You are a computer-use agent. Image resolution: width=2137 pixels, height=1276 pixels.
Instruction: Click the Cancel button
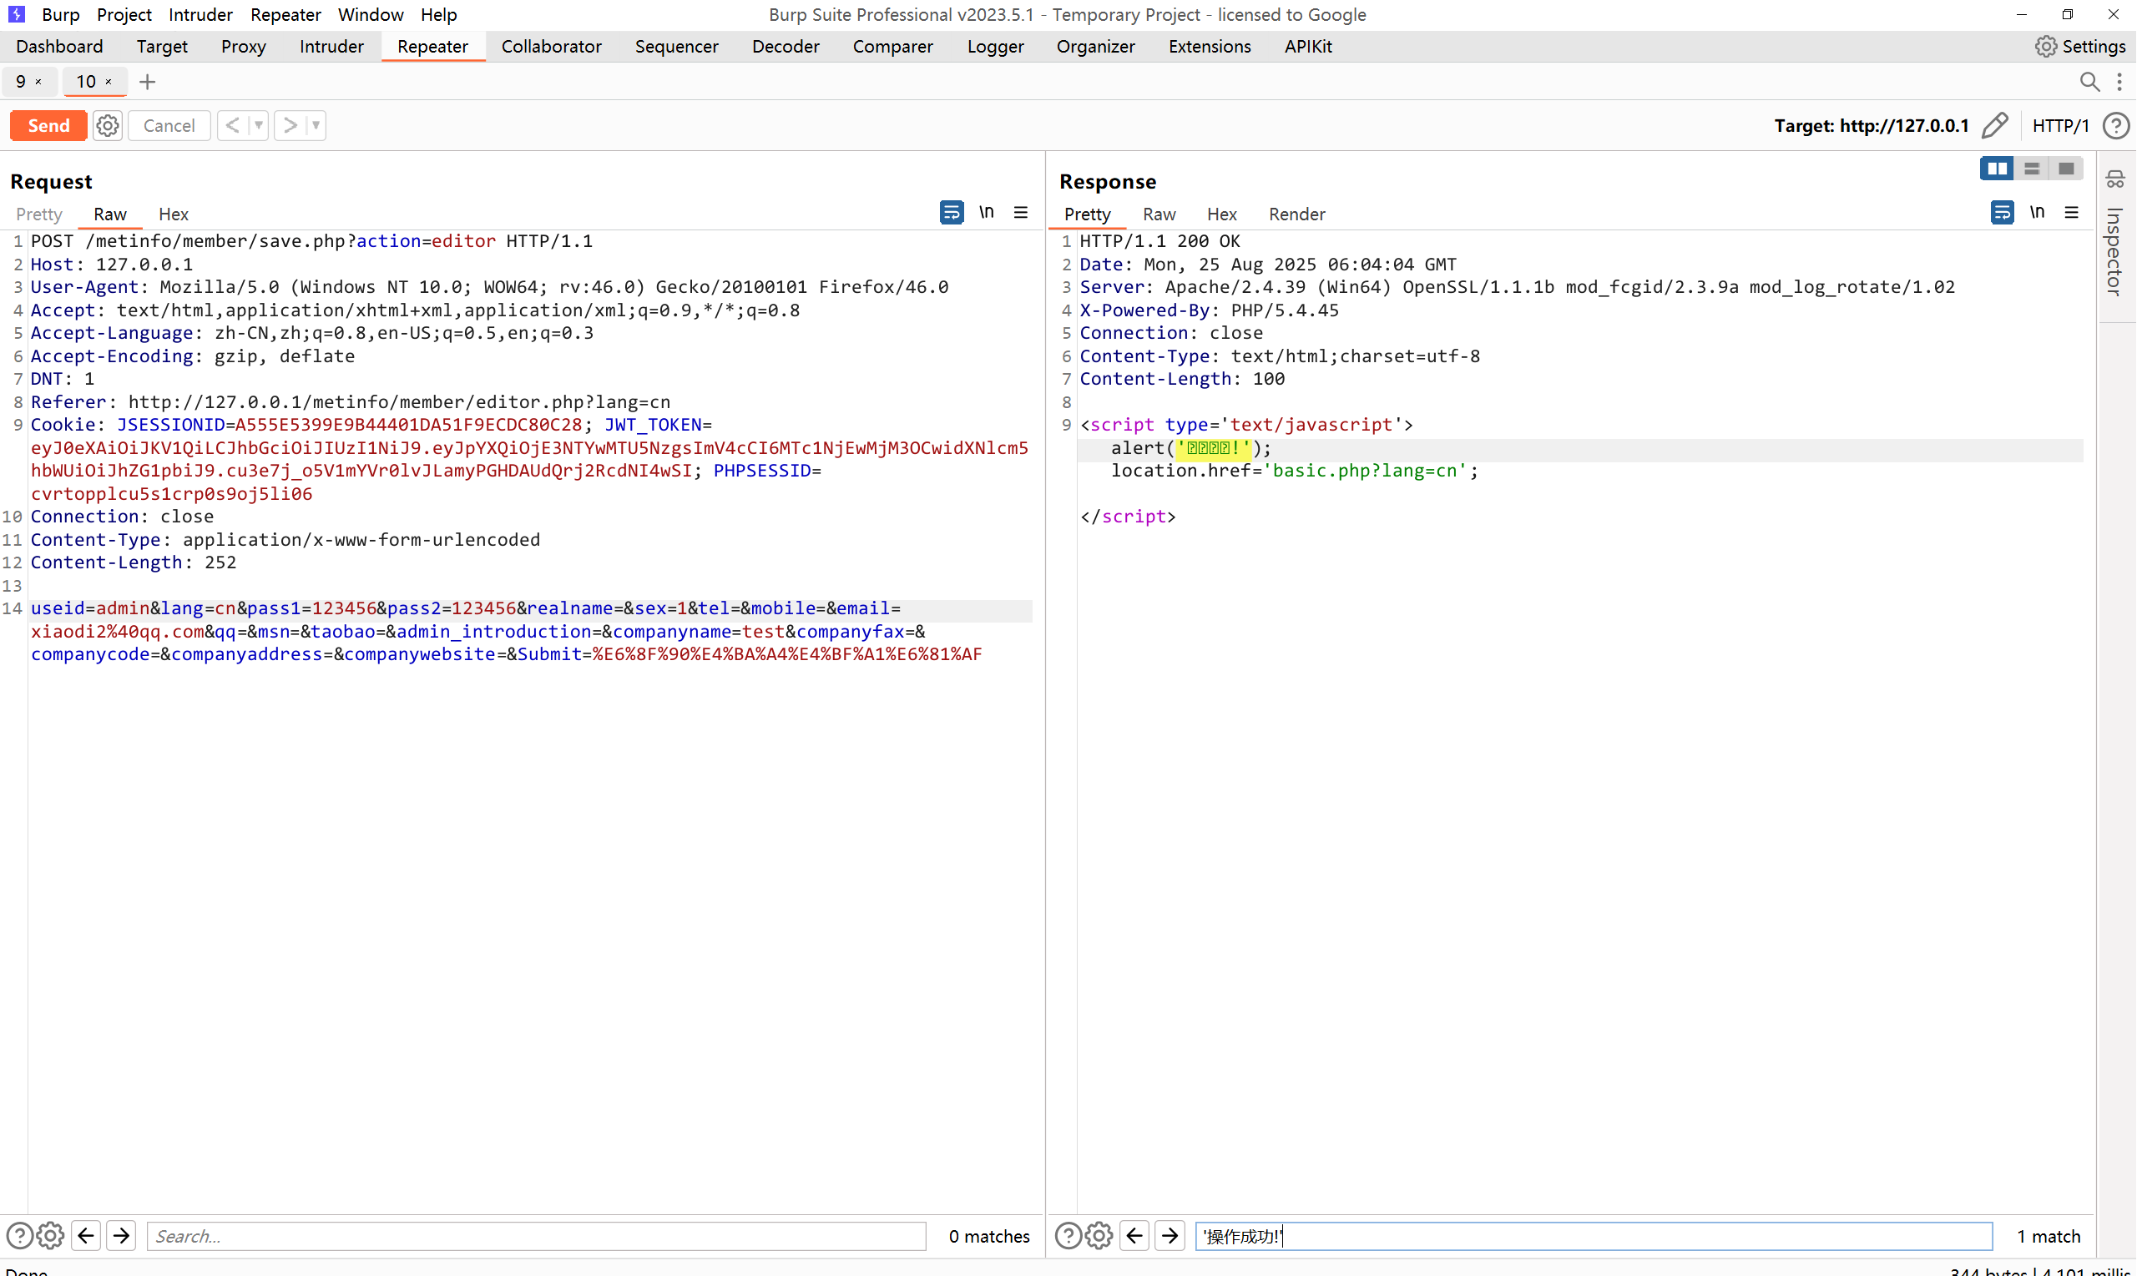point(169,125)
